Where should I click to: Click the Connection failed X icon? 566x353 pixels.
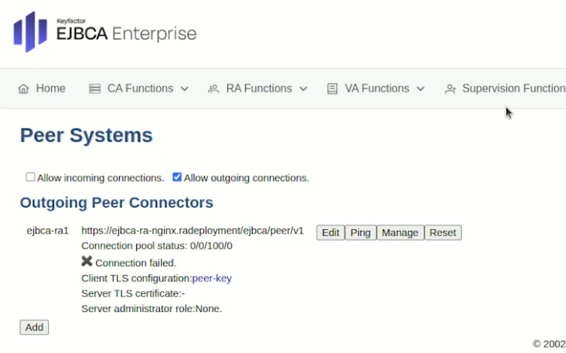click(x=87, y=262)
